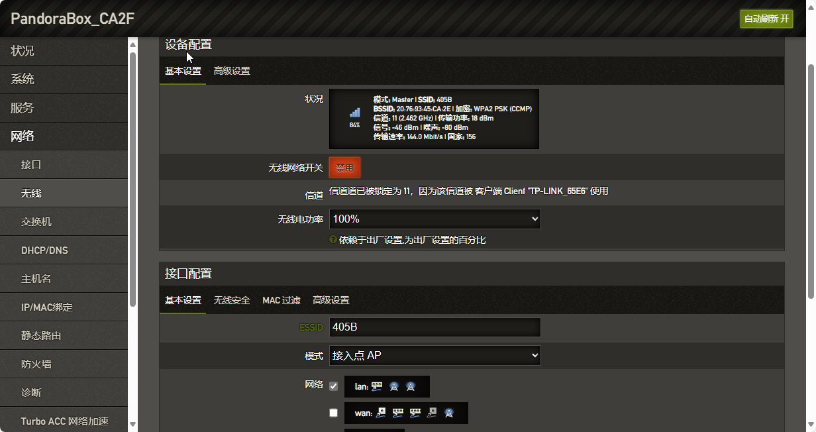Open 防火墙 in the sidebar
The width and height of the screenshot is (816, 432).
tap(64, 364)
